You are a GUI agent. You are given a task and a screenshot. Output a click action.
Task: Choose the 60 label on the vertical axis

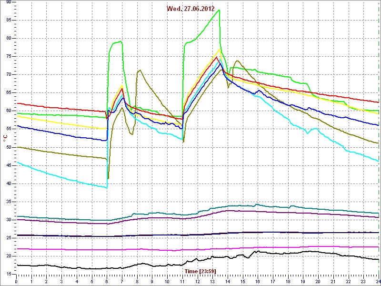[9, 111]
